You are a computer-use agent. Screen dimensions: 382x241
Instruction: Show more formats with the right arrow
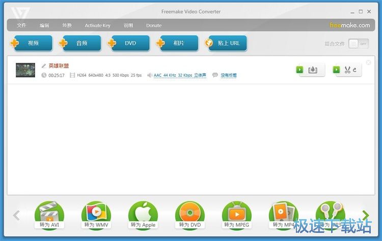click(366, 216)
